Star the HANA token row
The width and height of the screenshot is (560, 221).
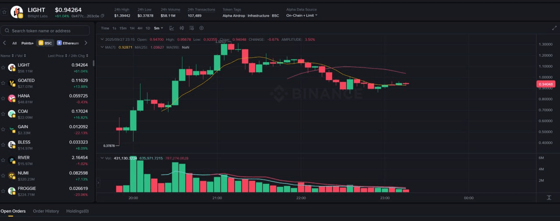tap(3, 98)
